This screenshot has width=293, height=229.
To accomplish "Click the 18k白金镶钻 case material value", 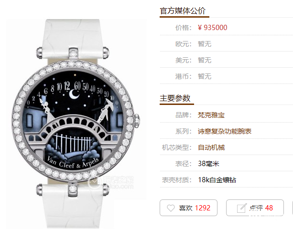I will (217, 180).
